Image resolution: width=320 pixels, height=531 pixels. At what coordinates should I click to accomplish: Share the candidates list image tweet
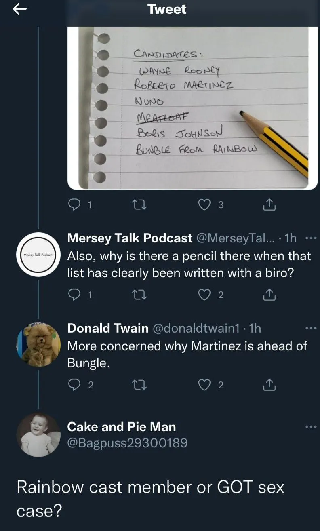(x=269, y=205)
